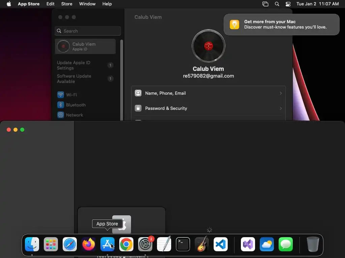
Task: Click the Bluetooth icon in Settings sidebar
Action: coord(61,105)
